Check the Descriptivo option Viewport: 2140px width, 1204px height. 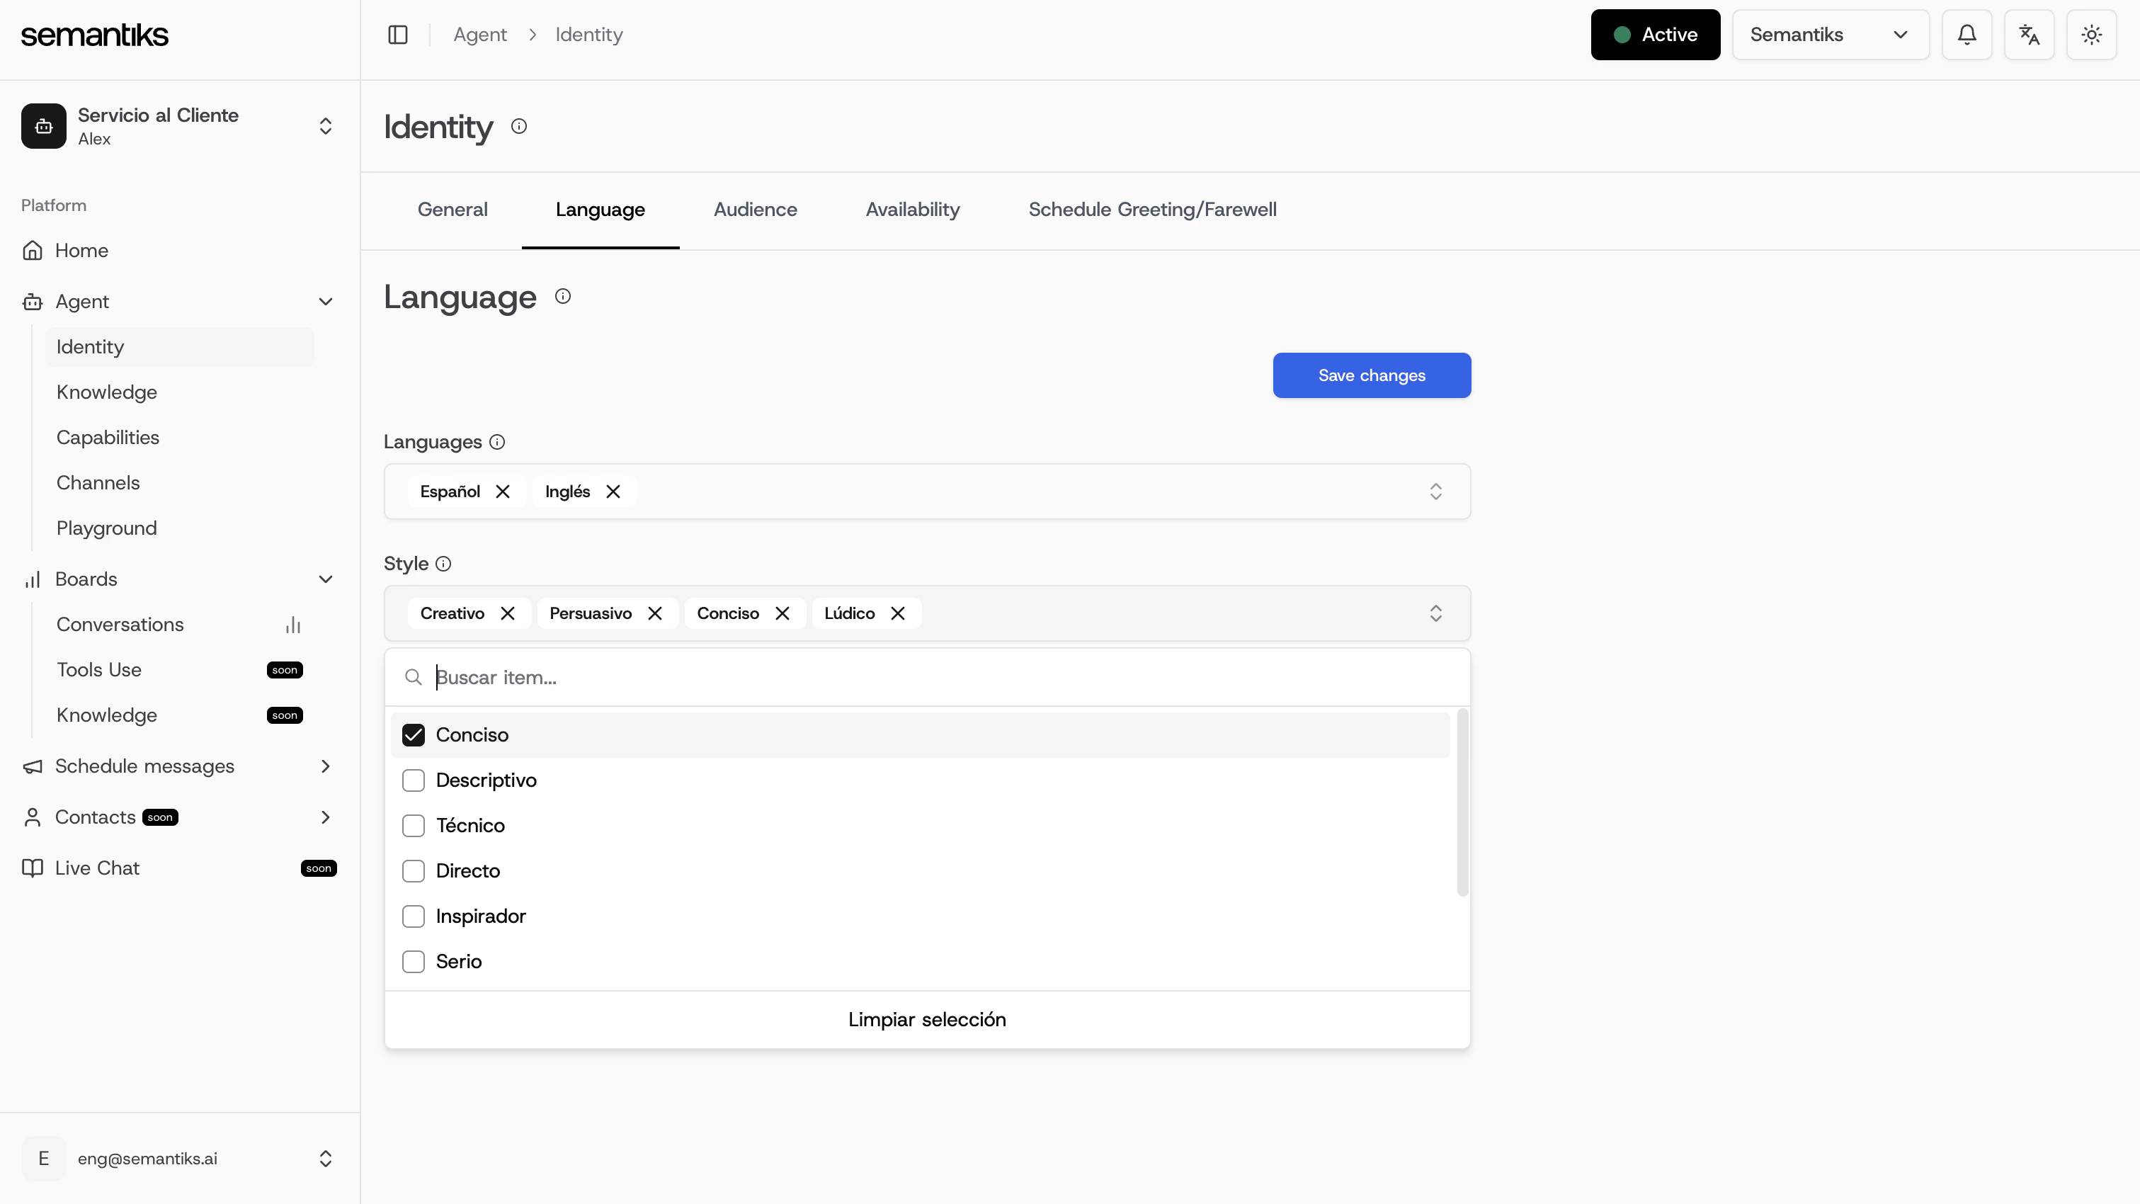413,780
